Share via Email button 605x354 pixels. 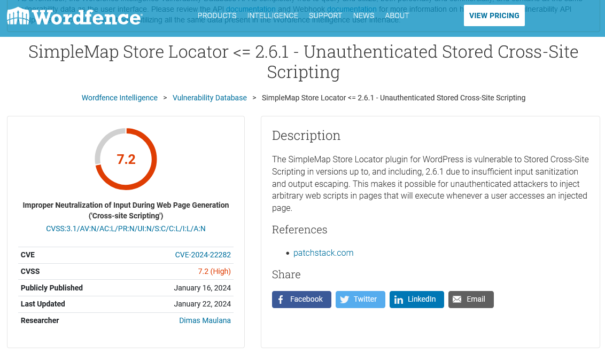[471, 299]
